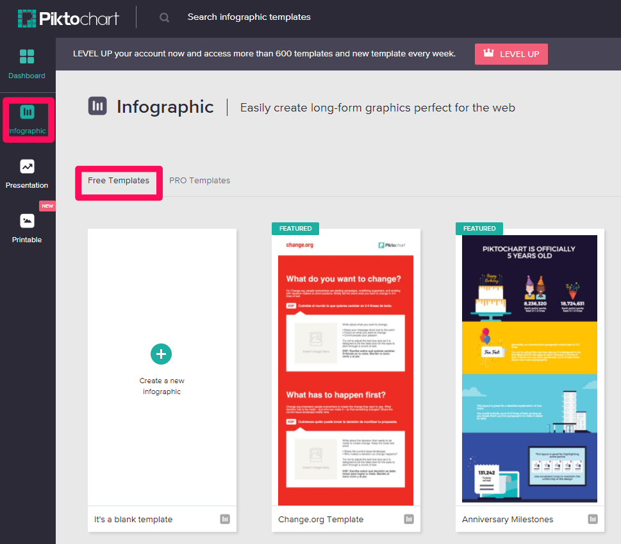Click the NEW badge above Printable
Image resolution: width=621 pixels, height=544 pixels.
(47, 206)
